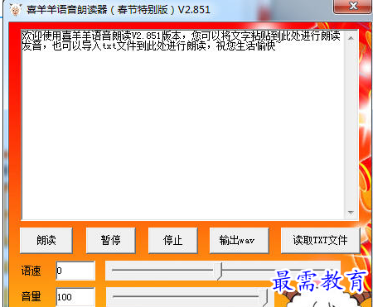Viewport: 373px width, 307px height.
Task: Click inside the main text area
Action: point(183,125)
